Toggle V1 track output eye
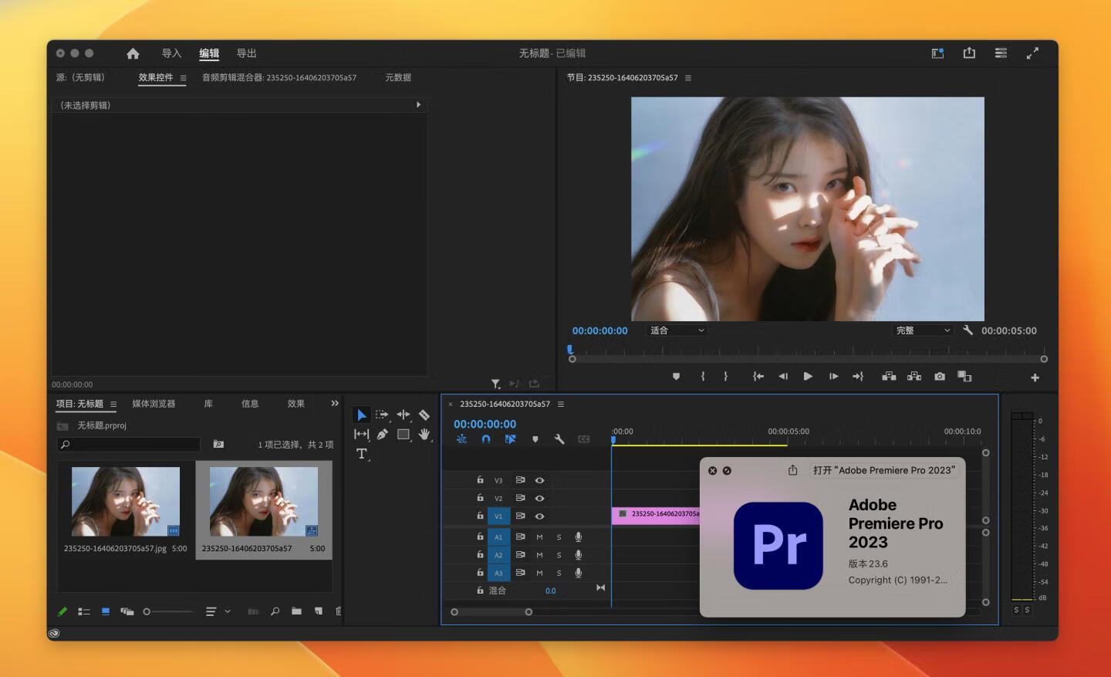 (539, 516)
